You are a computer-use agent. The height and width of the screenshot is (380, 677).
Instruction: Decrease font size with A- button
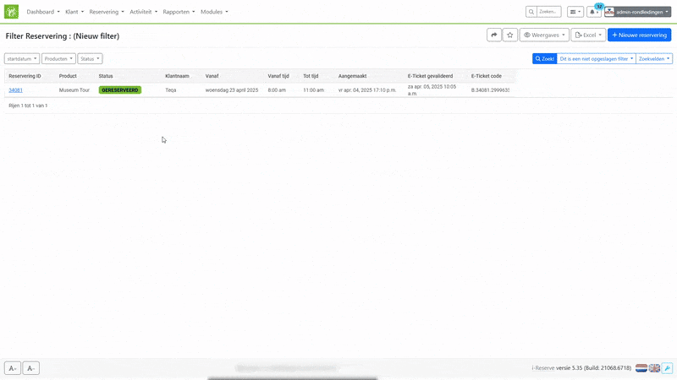(x=30, y=368)
